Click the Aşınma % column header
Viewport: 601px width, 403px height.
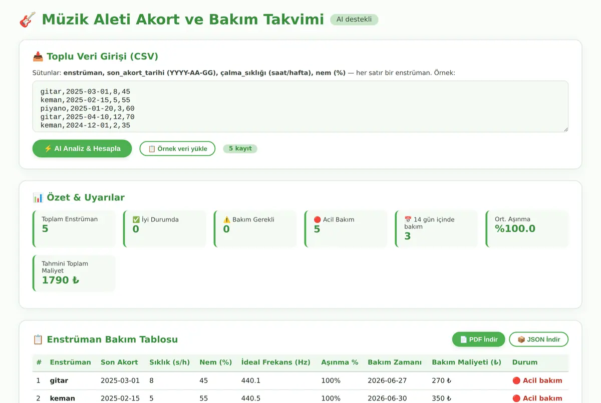tap(340, 362)
